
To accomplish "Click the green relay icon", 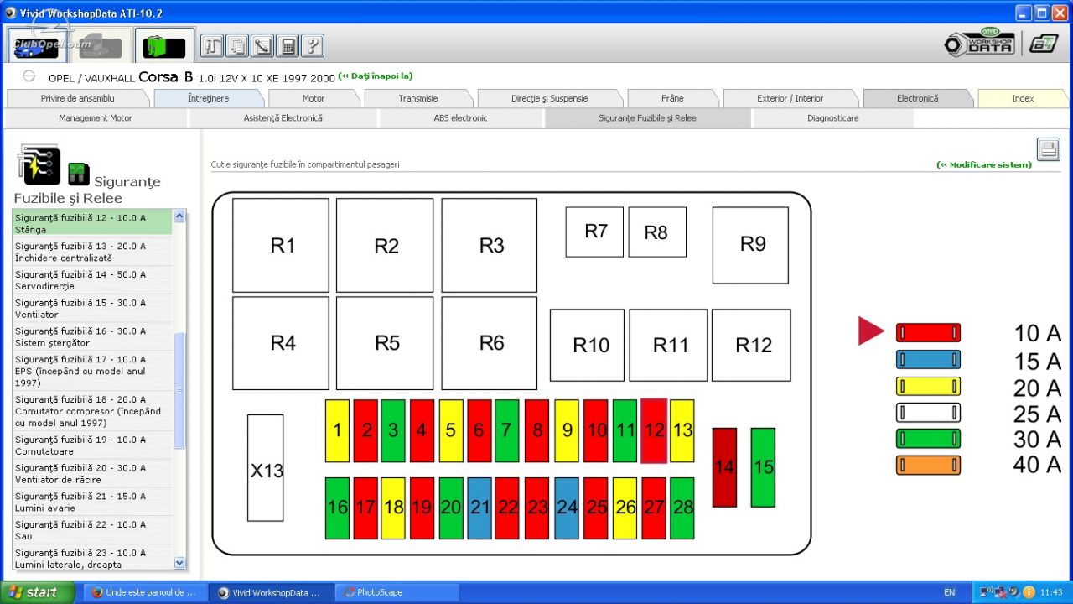I will coord(78,174).
